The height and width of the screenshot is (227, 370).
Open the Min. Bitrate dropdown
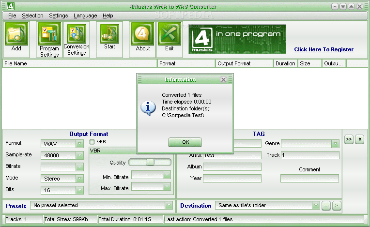point(167,175)
